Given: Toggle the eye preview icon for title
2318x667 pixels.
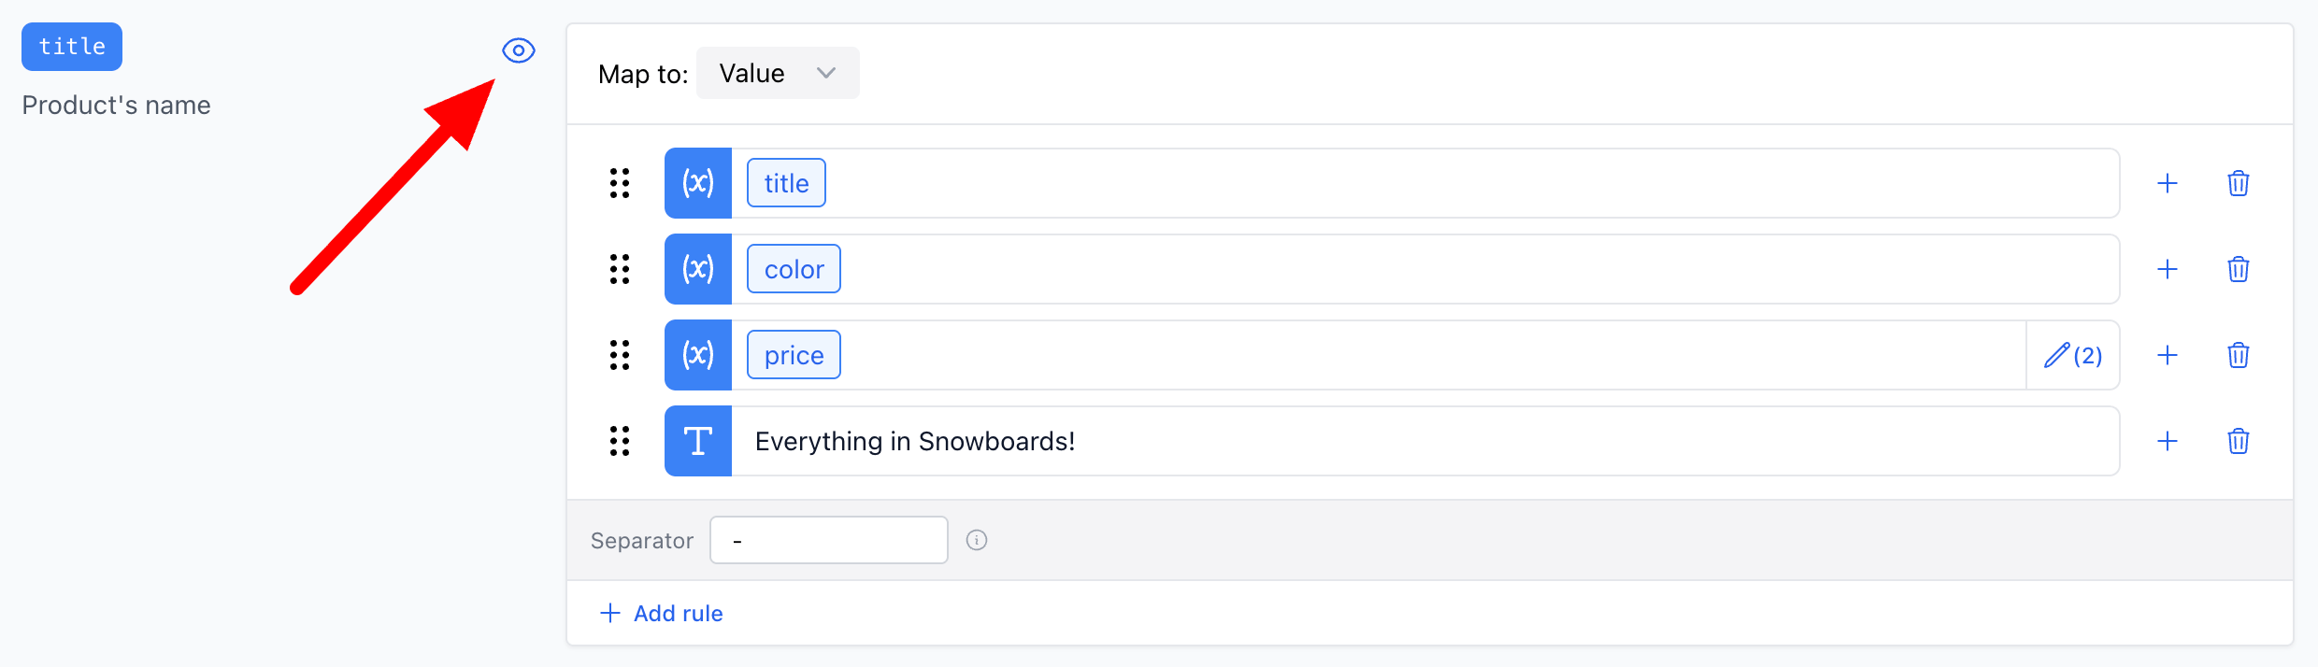Looking at the screenshot, I should [519, 50].
